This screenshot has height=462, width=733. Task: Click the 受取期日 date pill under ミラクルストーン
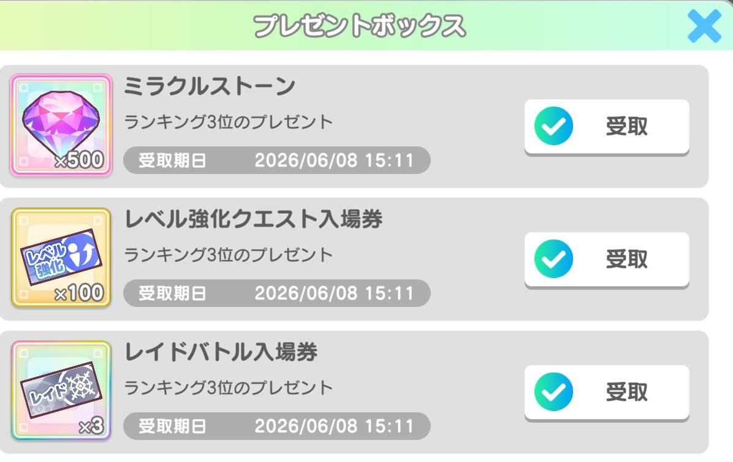276,161
